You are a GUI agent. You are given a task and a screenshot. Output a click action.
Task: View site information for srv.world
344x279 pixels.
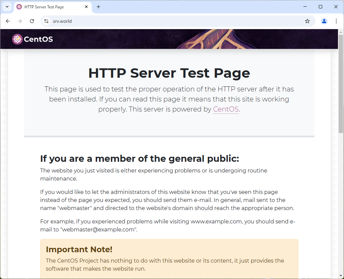coord(47,21)
